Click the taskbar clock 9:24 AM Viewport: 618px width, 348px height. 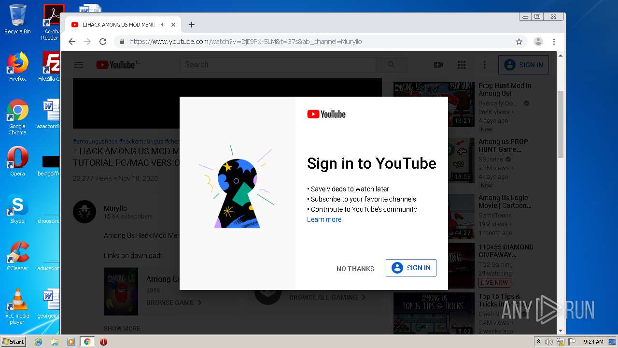(593, 342)
